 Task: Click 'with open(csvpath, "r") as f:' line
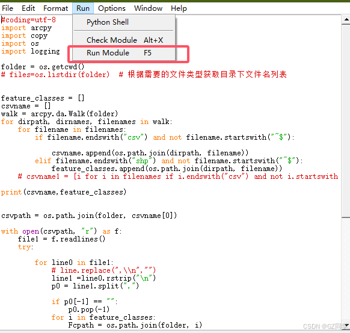click(61, 231)
